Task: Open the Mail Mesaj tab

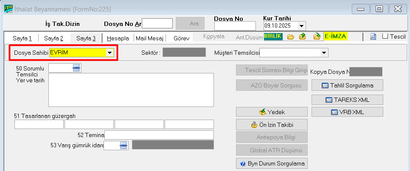Action: point(149,38)
